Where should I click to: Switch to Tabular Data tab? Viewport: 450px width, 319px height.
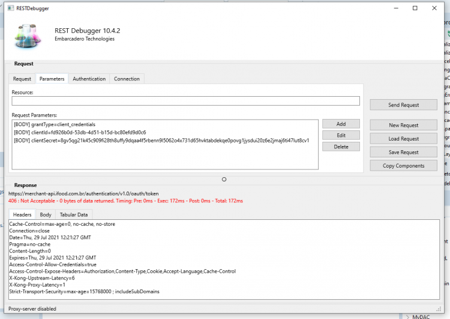point(74,214)
